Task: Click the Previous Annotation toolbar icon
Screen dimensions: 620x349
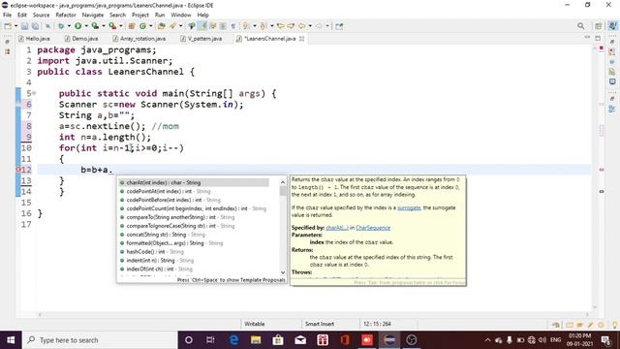Action: [x=263, y=26]
